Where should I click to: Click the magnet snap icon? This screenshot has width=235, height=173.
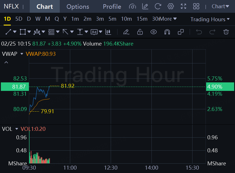[167, 32]
